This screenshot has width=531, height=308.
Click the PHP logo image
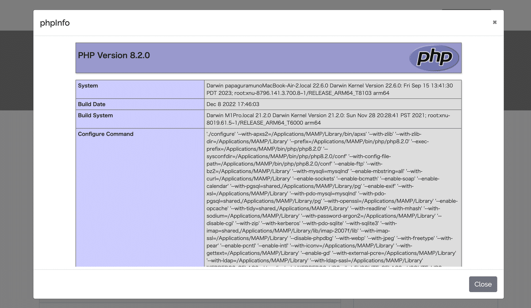click(x=434, y=58)
